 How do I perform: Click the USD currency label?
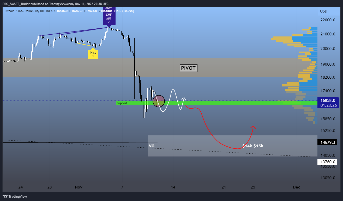point(323,11)
